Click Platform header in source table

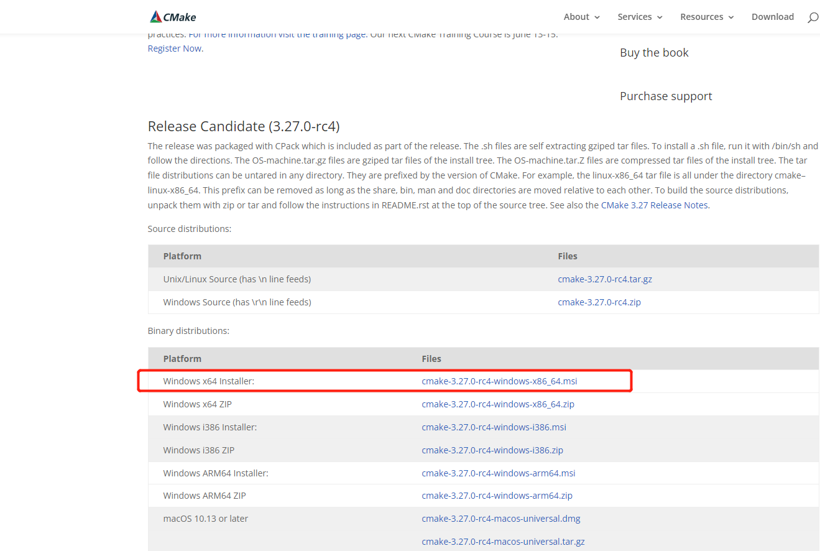click(x=182, y=256)
